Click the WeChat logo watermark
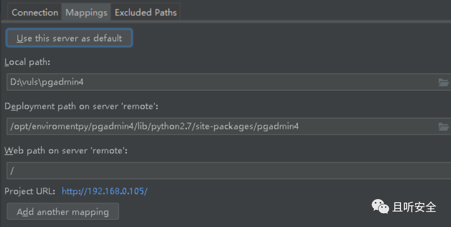 coord(380,207)
